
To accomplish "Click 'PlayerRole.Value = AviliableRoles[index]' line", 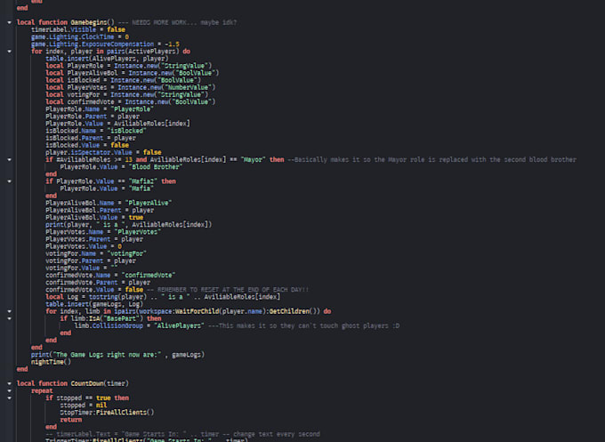I will tap(117, 124).
